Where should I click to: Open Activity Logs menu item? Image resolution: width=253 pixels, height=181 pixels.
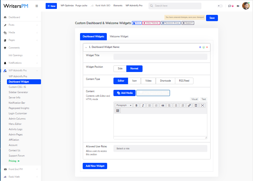tap(16, 129)
